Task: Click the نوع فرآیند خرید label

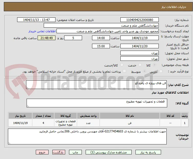Action: coord(178,71)
